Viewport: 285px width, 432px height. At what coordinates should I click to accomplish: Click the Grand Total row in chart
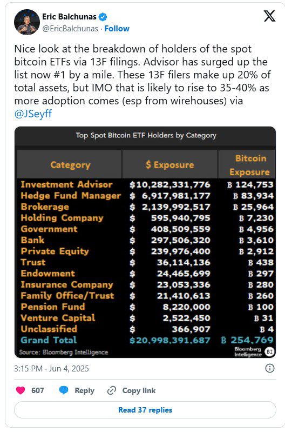click(x=146, y=340)
